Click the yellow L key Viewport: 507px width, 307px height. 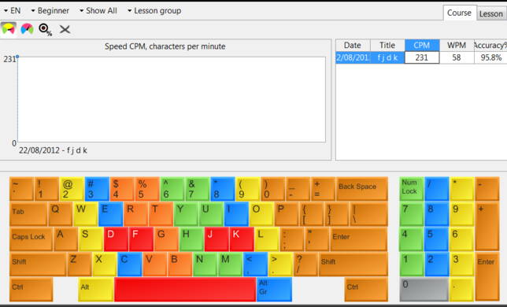point(267,239)
